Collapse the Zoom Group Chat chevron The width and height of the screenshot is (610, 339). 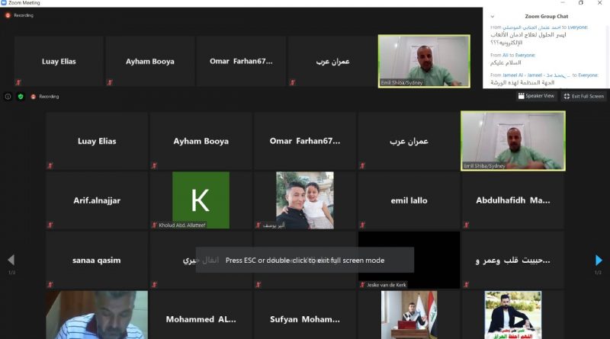click(x=493, y=16)
